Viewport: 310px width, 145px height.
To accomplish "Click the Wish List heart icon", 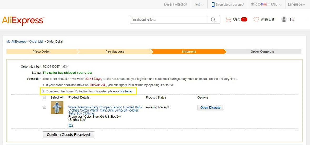I will tap(256, 19).
